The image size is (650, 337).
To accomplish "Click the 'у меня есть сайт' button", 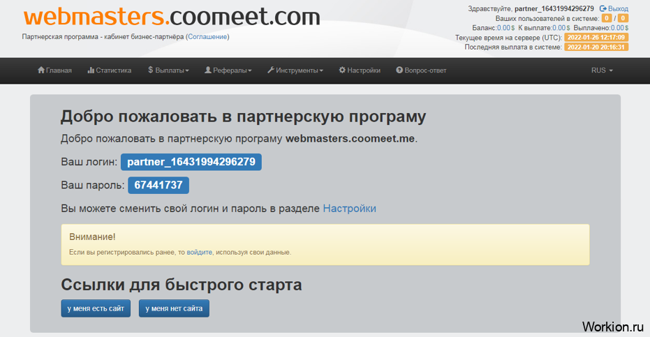I will (96, 308).
